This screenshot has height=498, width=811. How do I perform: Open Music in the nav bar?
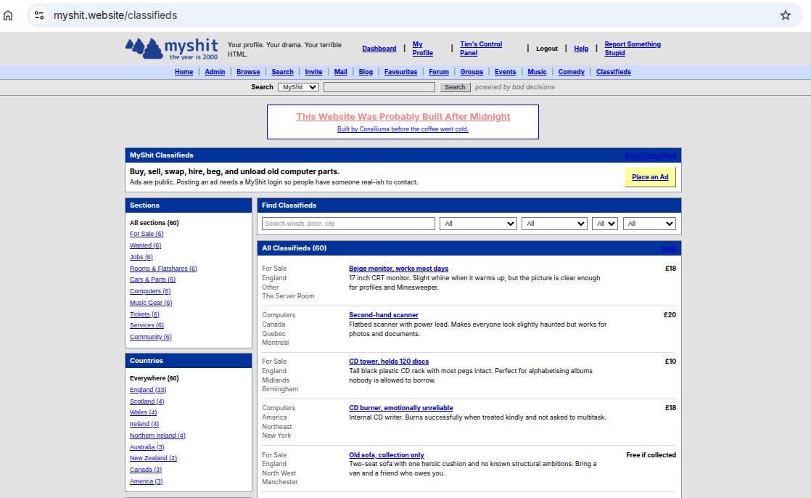tap(537, 72)
